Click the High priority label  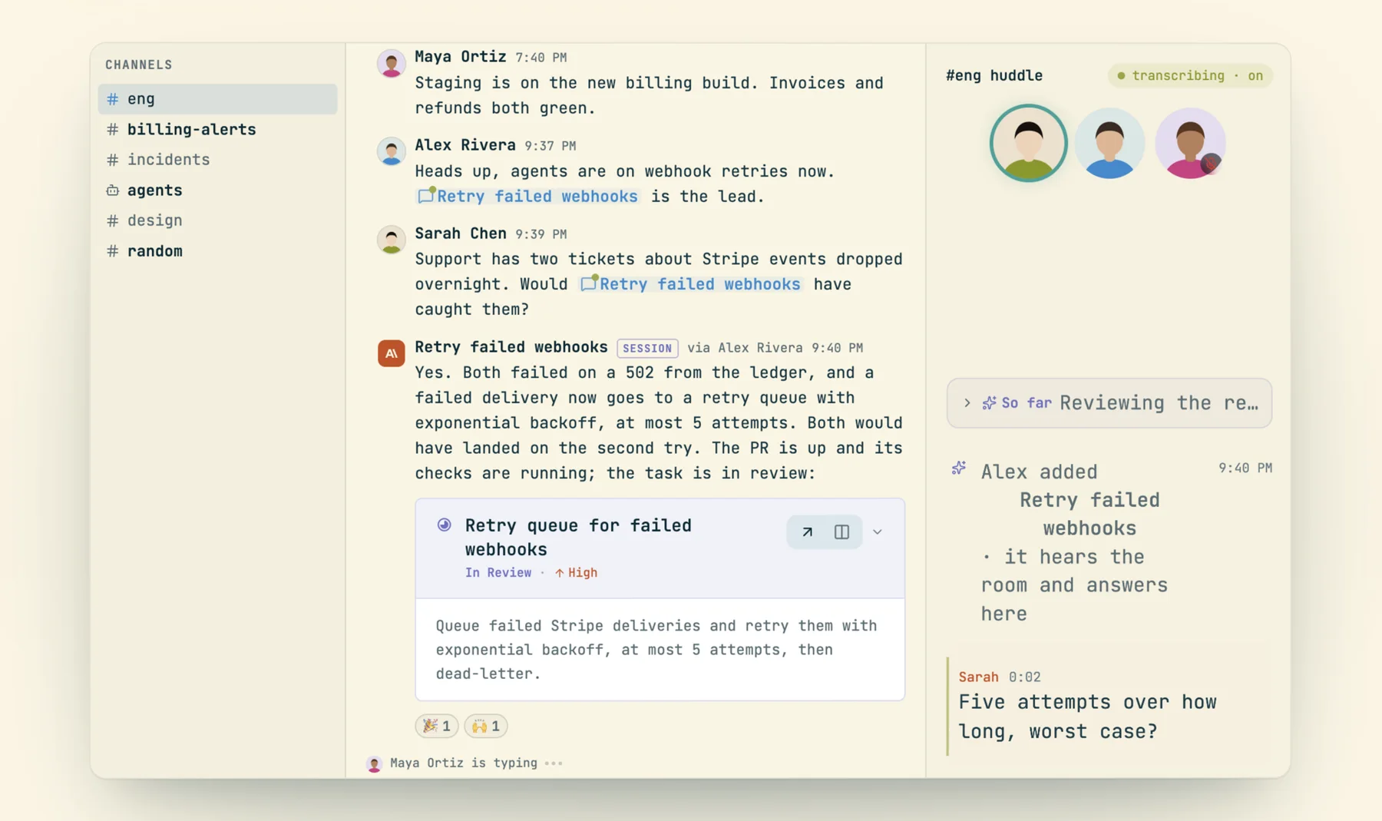[x=576, y=572]
